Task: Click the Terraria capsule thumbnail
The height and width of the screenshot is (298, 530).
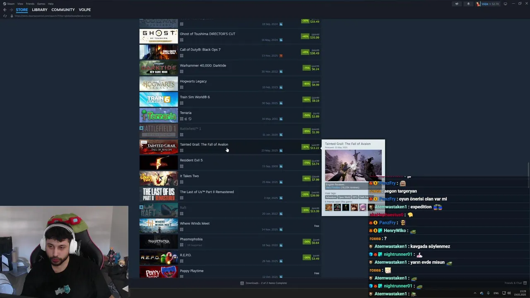Action: coord(159,115)
